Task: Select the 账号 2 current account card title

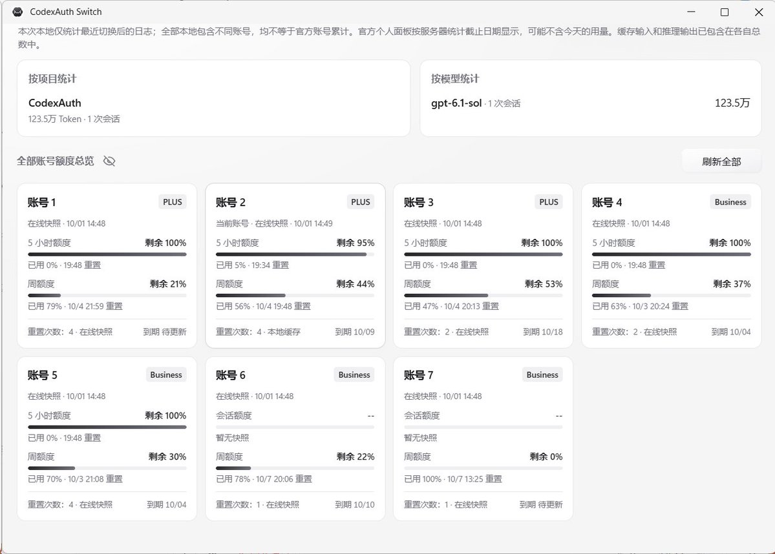Action: pos(230,203)
